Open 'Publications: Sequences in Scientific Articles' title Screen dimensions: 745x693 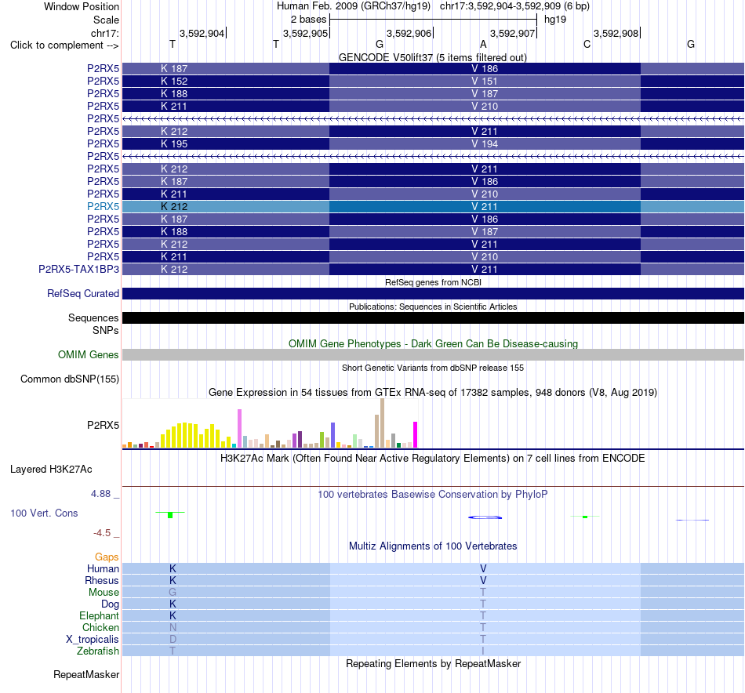[x=433, y=307]
